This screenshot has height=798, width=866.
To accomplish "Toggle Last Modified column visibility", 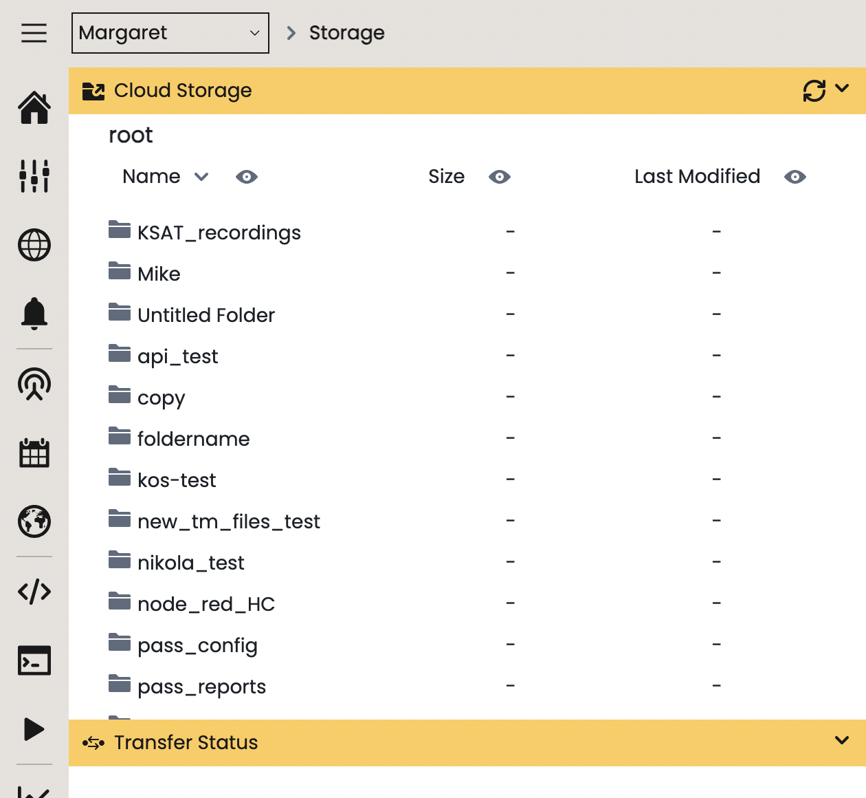I will point(795,177).
